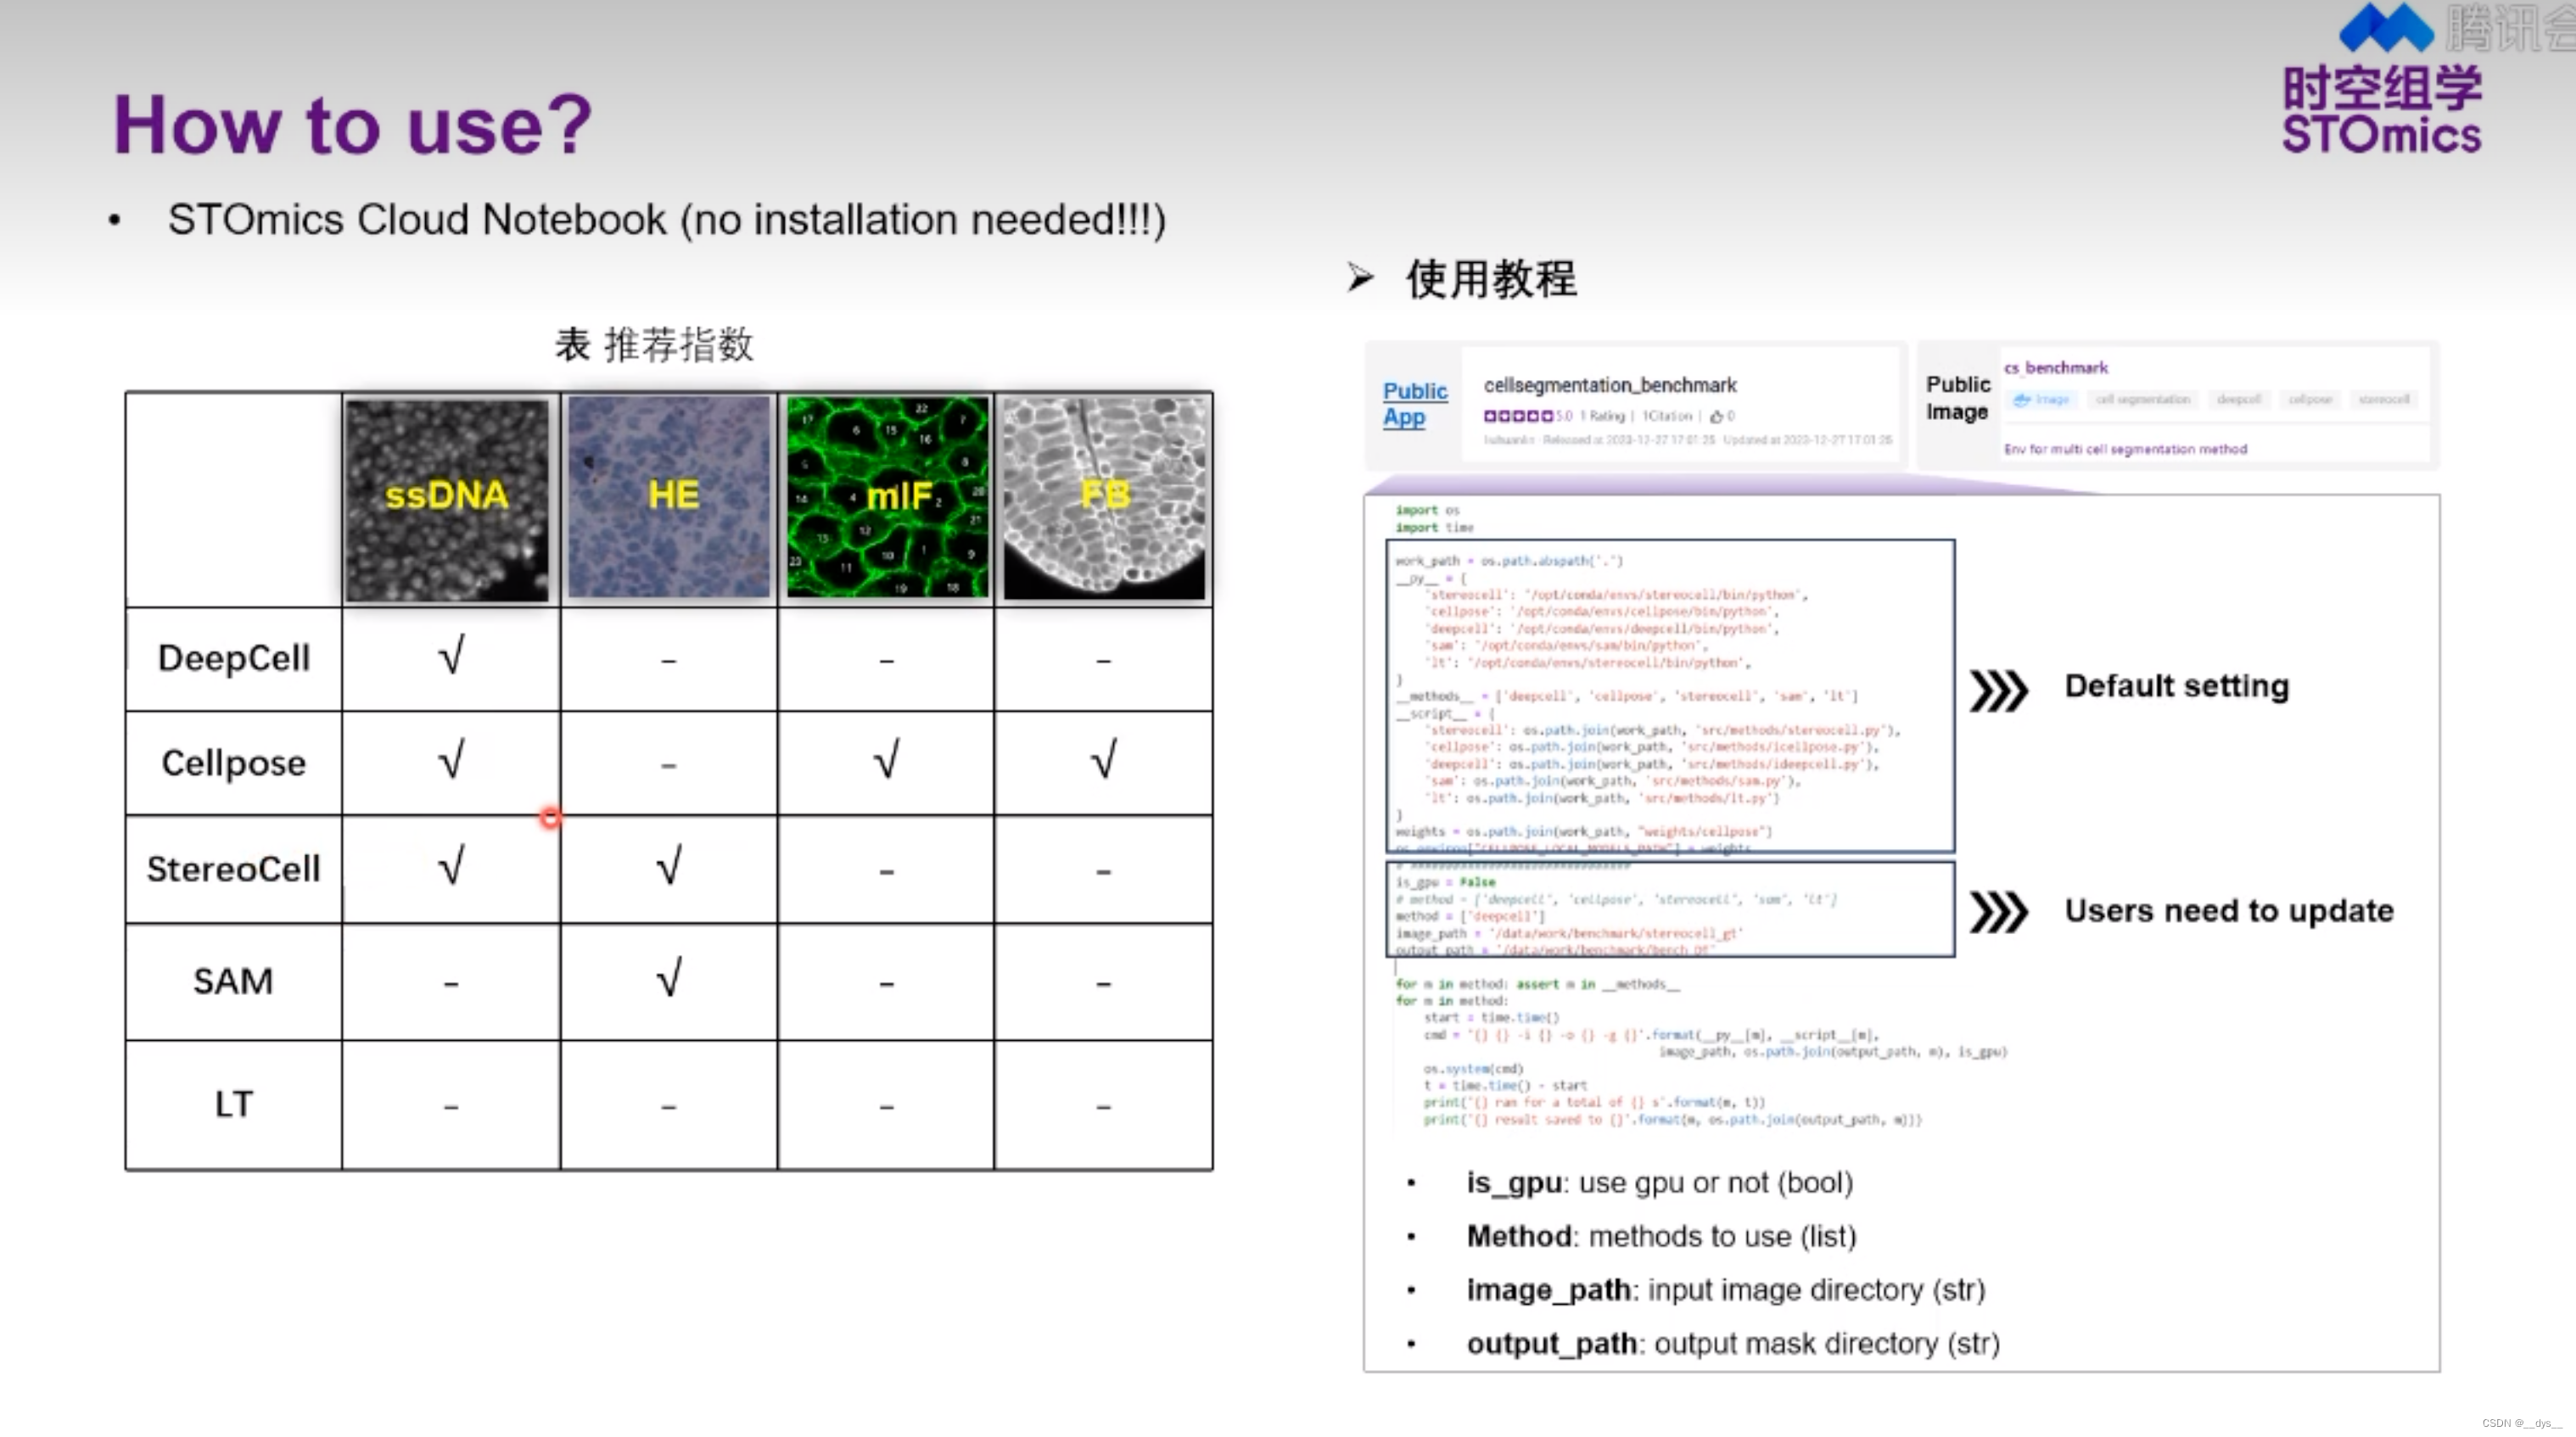Click the cs_benchmark image name

[2055, 368]
